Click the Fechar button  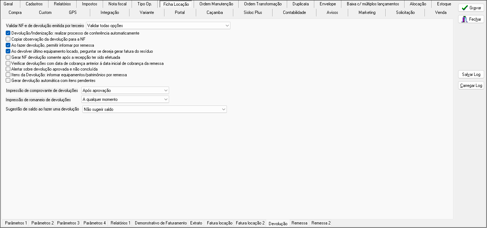point(471,19)
